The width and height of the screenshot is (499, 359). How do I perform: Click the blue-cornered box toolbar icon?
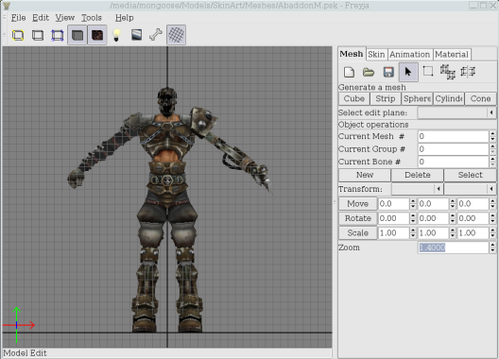click(58, 35)
